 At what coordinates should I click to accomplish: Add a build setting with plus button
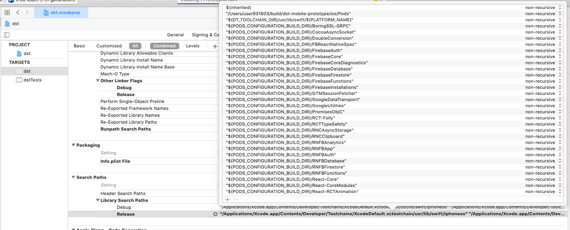[x=215, y=46]
